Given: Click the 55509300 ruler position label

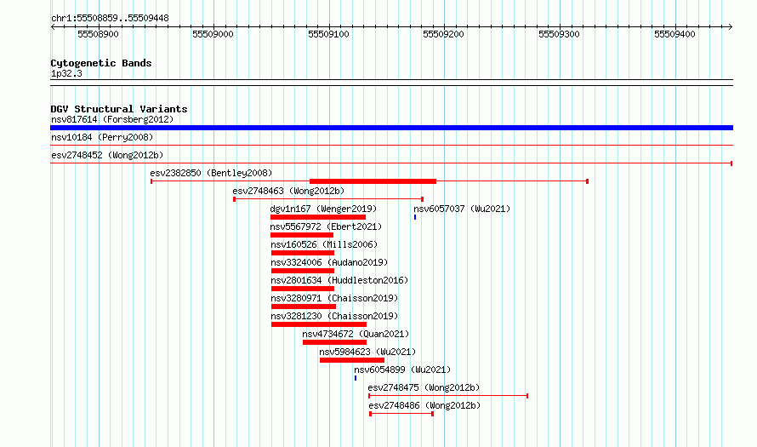Looking at the screenshot, I should [559, 34].
